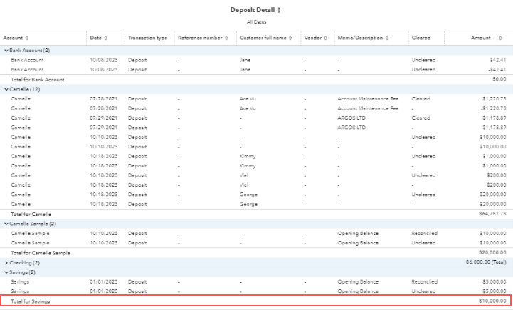Click the Savings Reconciled status cell

click(x=424, y=281)
